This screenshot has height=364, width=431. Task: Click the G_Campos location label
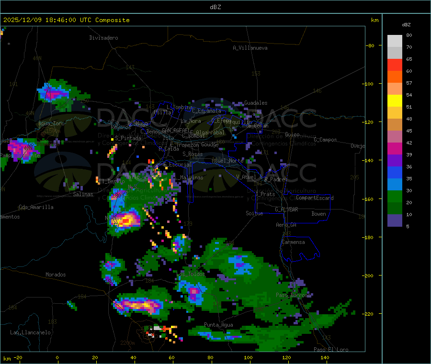[325, 140]
